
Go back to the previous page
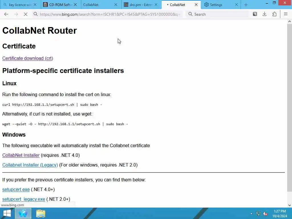[x=6, y=14]
